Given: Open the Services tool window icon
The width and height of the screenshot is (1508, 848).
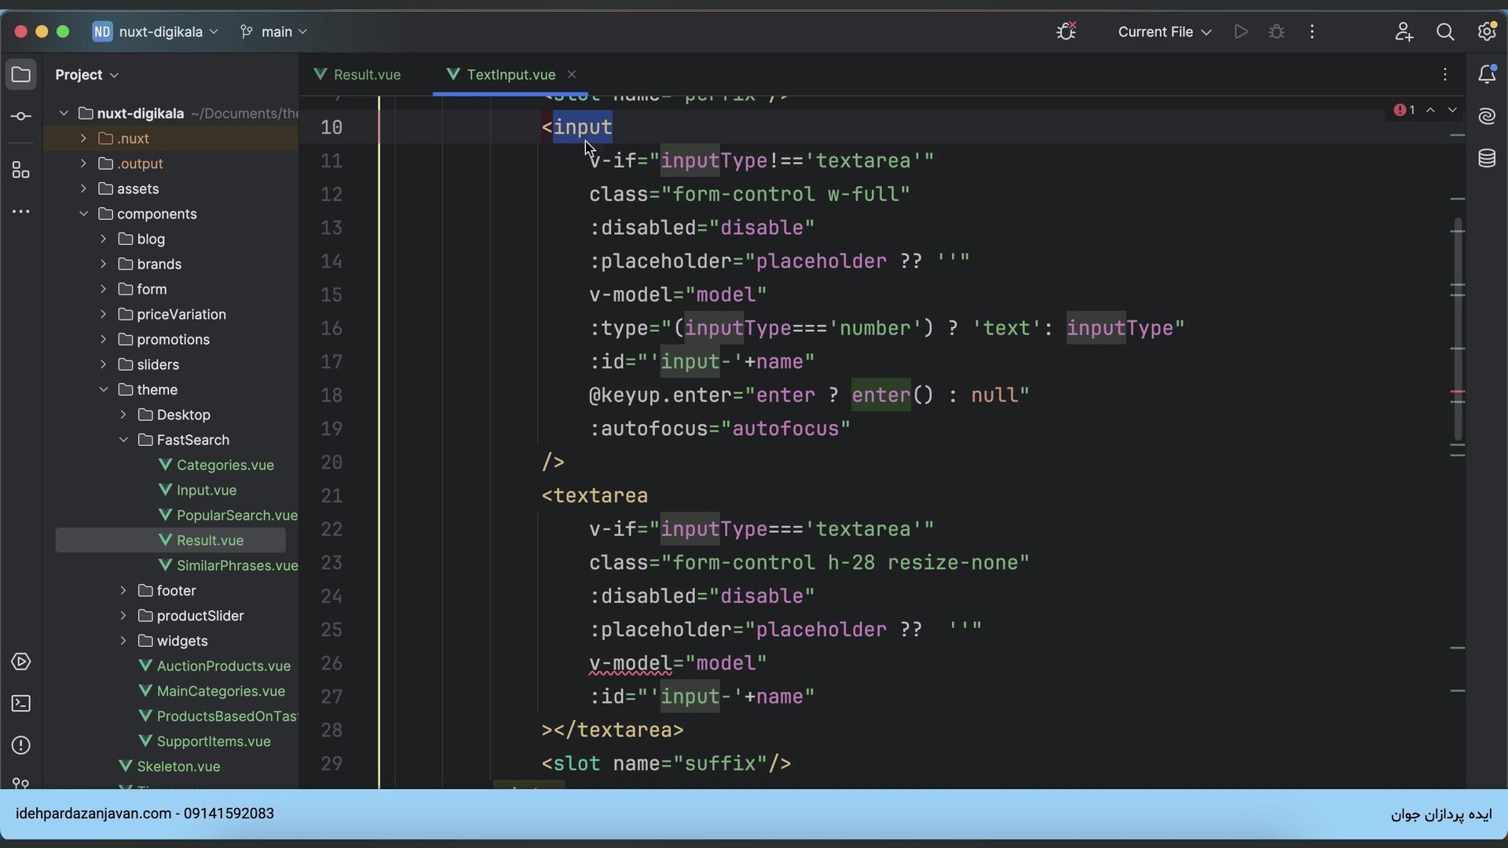Looking at the screenshot, I should point(21,662).
